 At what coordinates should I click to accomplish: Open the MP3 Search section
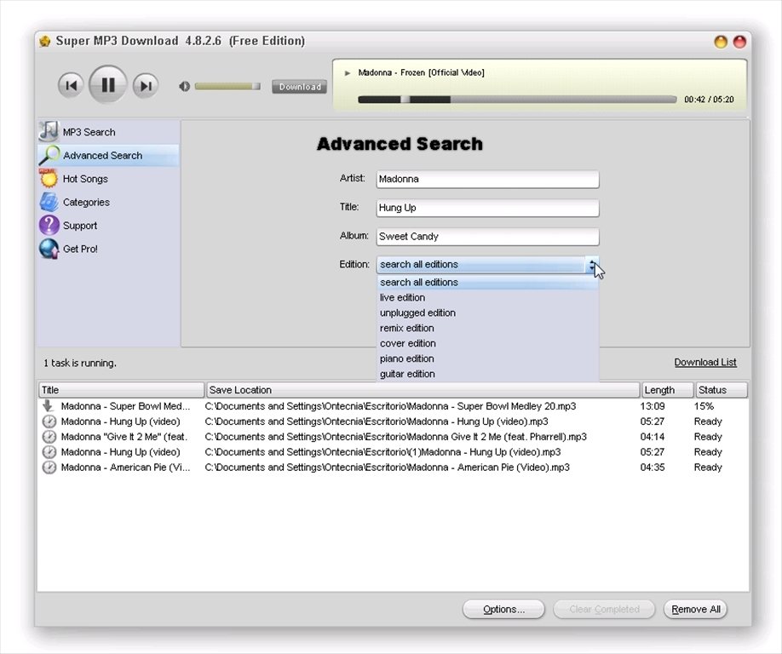click(108, 132)
